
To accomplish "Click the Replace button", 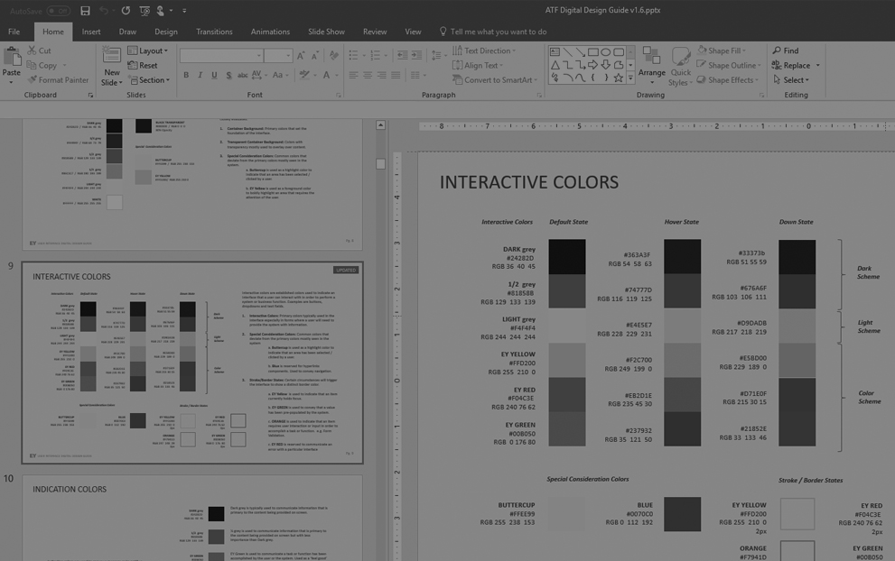I will [x=791, y=65].
